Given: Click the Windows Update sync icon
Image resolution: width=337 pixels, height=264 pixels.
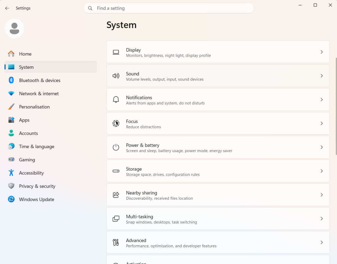Looking at the screenshot, I should (x=11, y=199).
